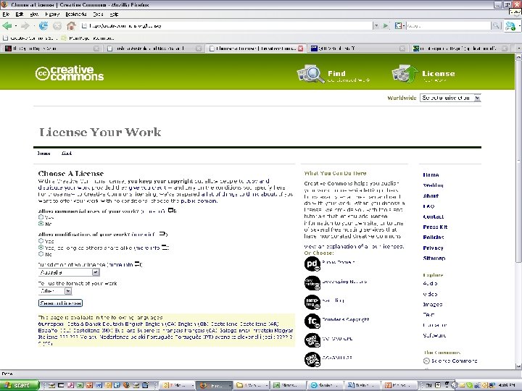Open the format of your work dropdown
The height and width of the screenshot is (391, 522).
(55, 291)
